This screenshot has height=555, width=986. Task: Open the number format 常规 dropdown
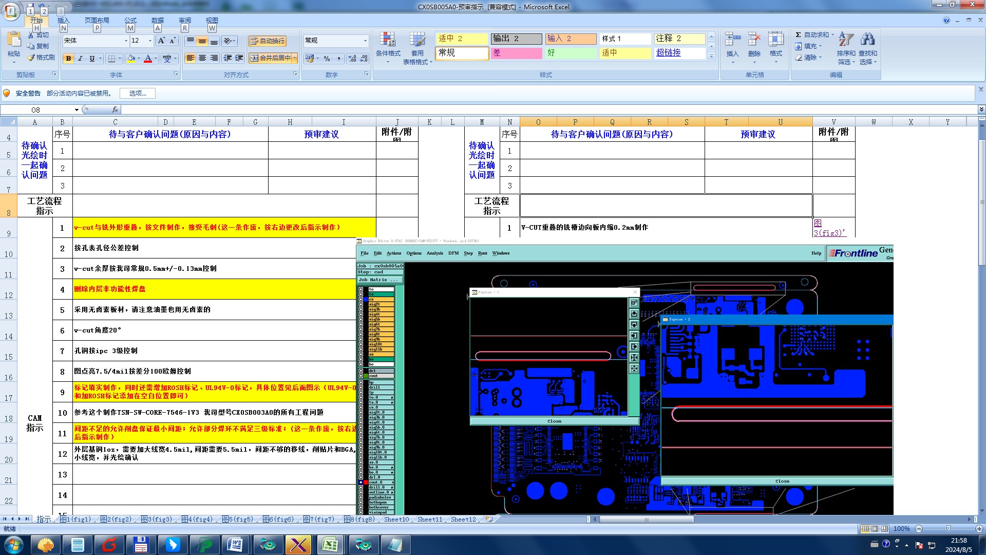coord(365,41)
